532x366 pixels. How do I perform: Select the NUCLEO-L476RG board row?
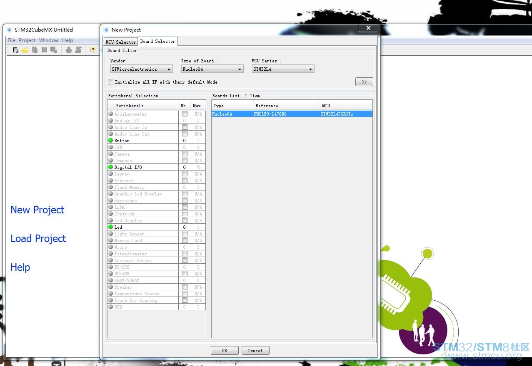(x=292, y=114)
